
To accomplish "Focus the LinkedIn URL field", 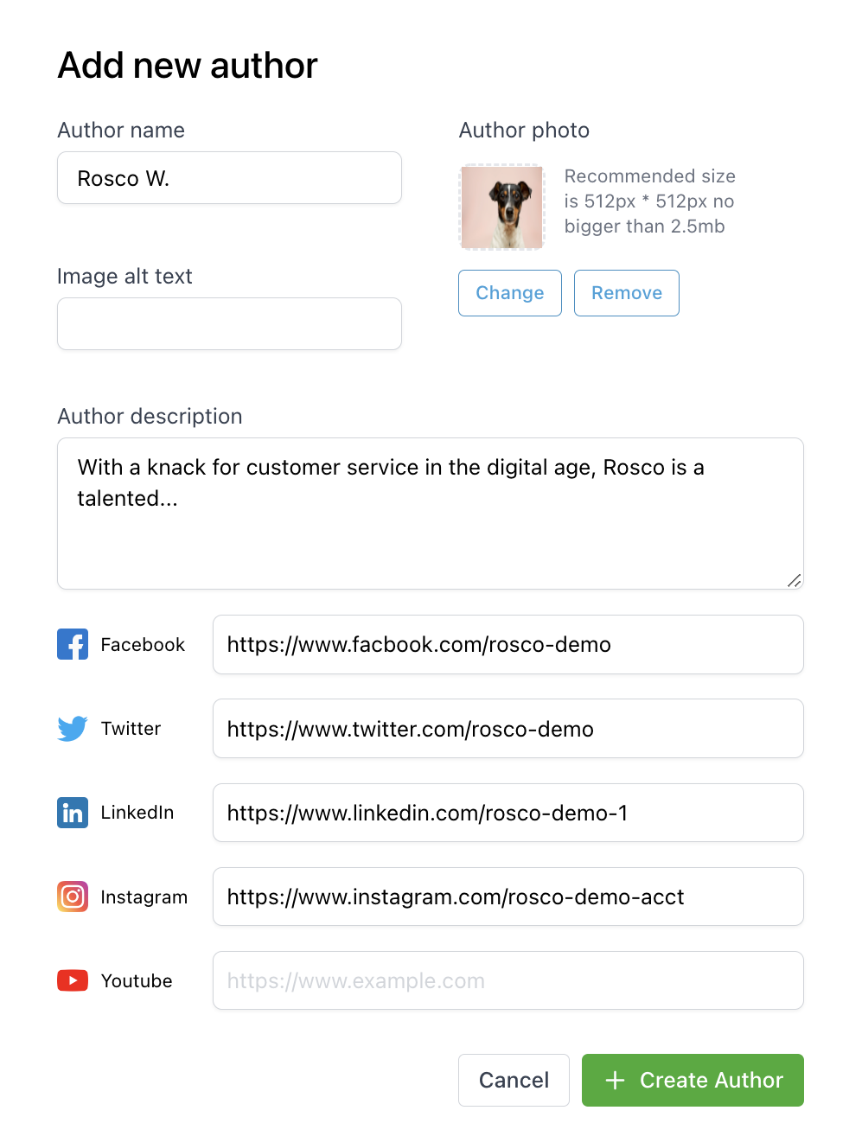I will tap(508, 813).
